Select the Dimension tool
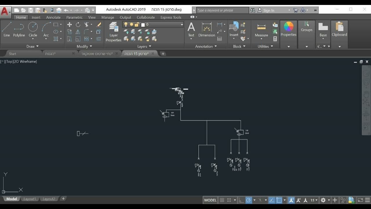 207,30
